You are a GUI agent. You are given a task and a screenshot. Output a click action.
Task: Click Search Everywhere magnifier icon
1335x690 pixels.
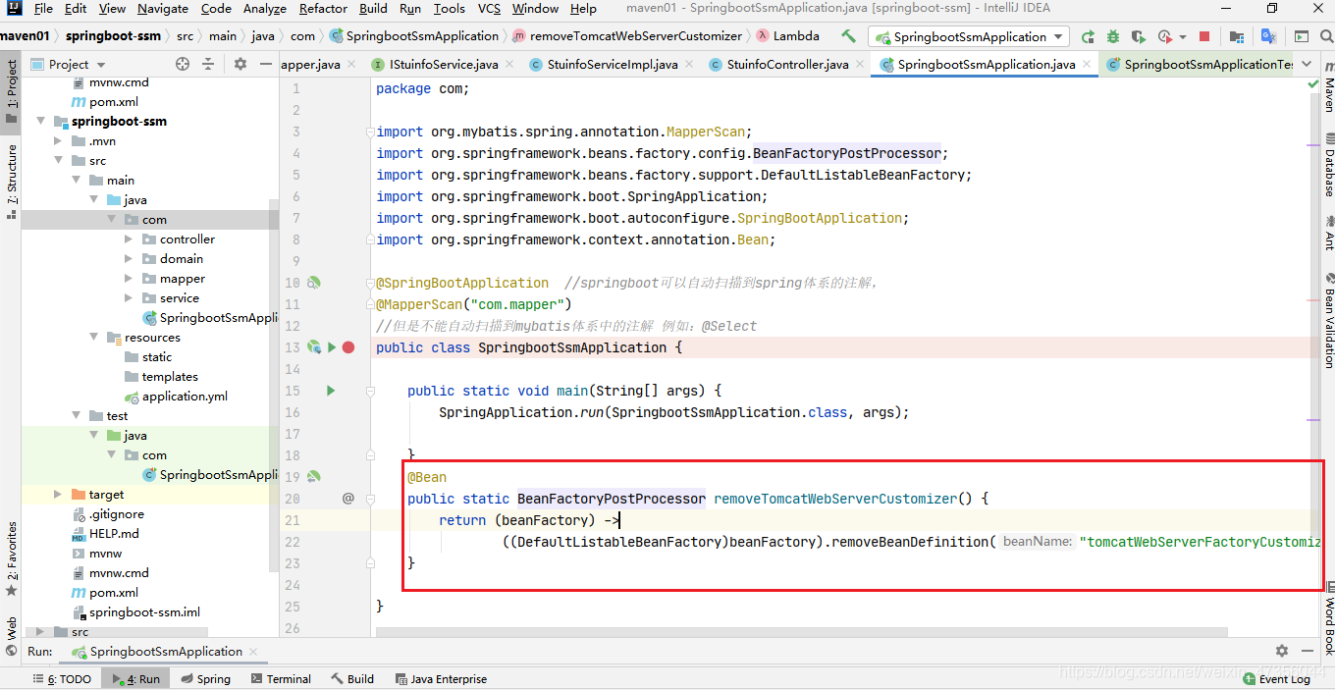[x=1327, y=36]
